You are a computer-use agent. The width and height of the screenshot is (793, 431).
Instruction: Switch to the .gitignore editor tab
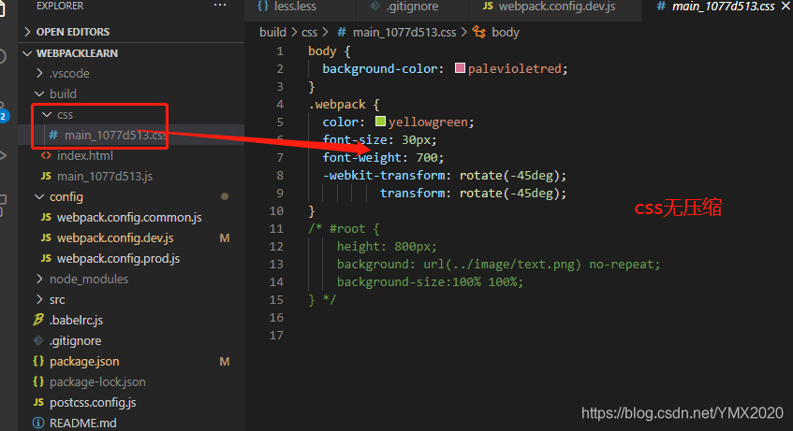412,7
